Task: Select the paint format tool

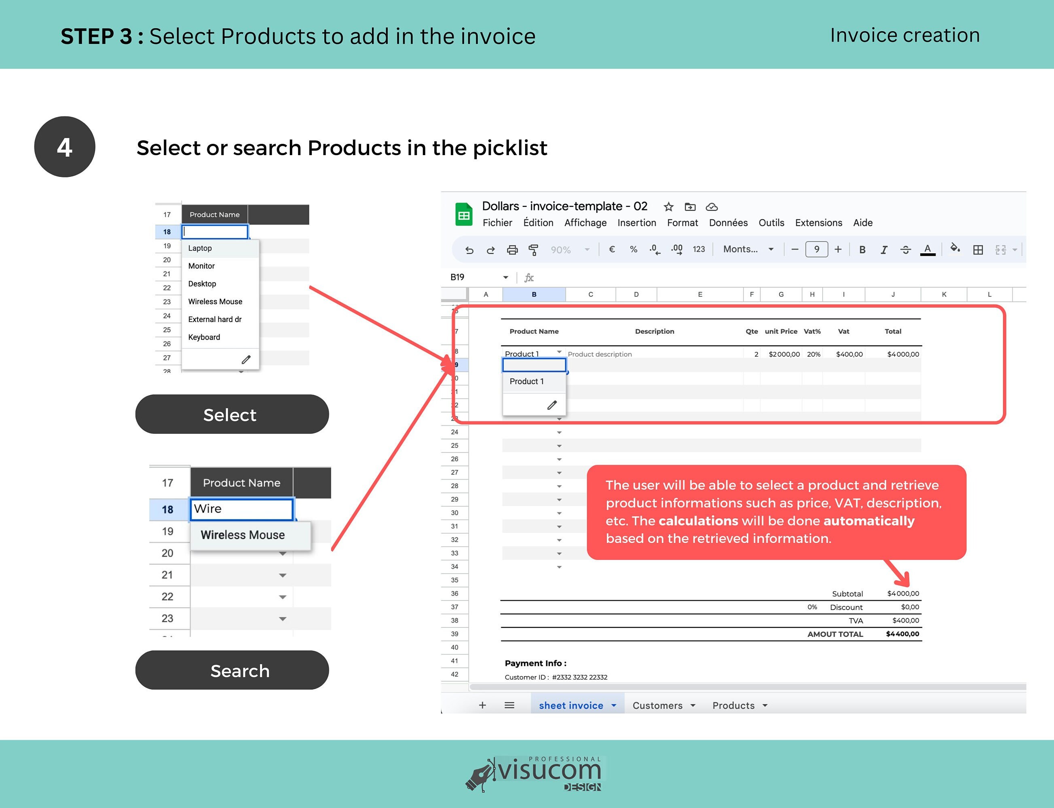Action: (x=533, y=250)
